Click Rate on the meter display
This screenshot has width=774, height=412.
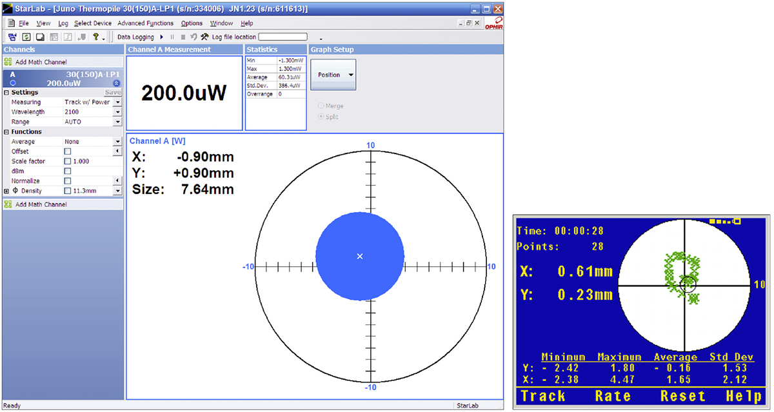pos(613,396)
